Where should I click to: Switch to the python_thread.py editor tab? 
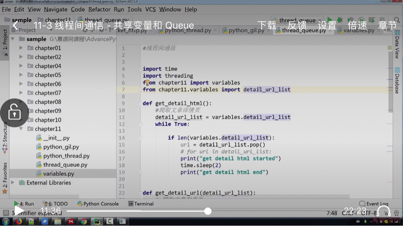point(188,31)
